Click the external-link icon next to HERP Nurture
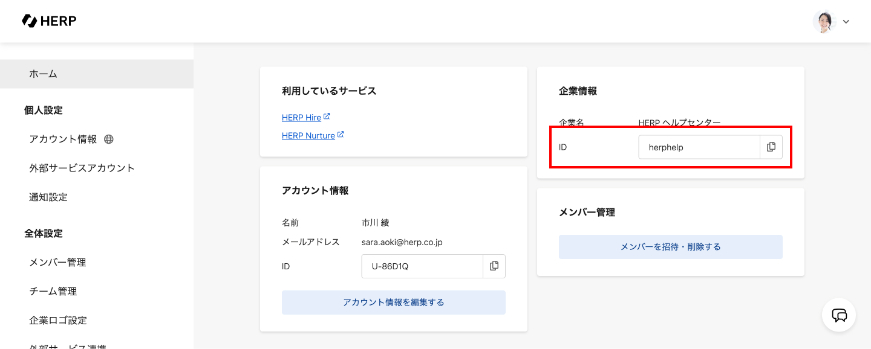Image resolution: width=871 pixels, height=349 pixels. click(x=341, y=135)
